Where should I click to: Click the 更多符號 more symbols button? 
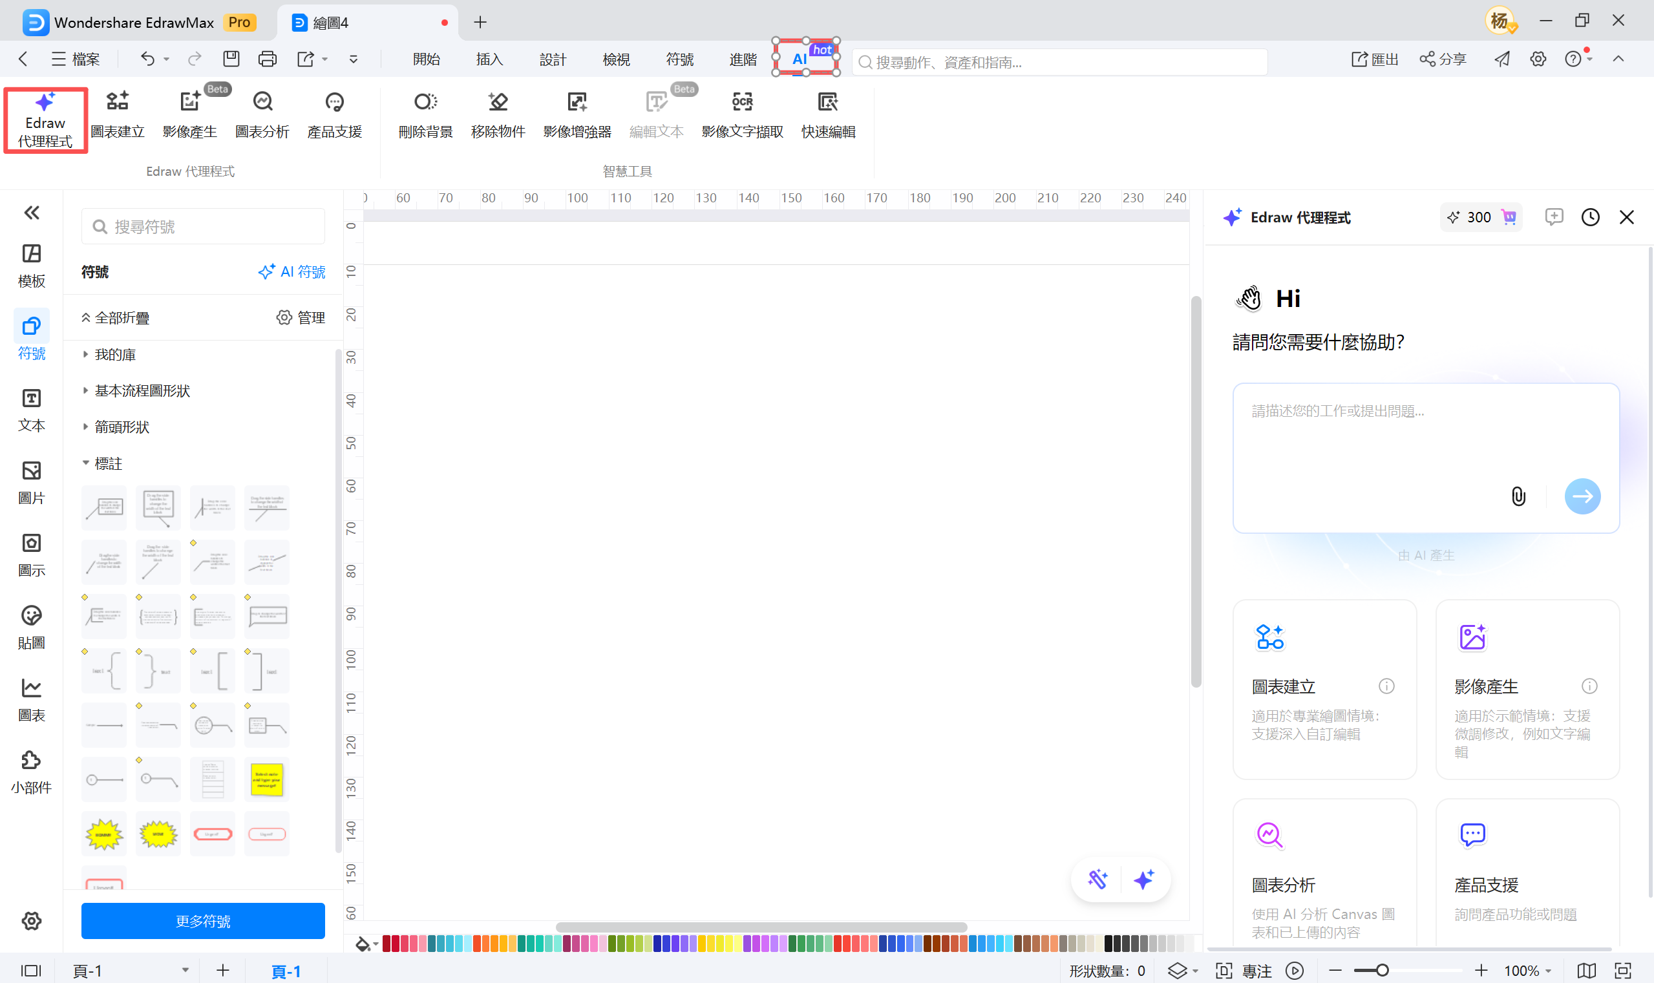coord(202,921)
